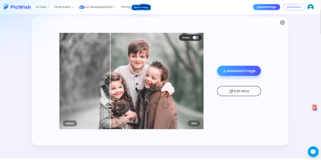Click the After label on image
Screen dimensions: 321x160
point(194,124)
